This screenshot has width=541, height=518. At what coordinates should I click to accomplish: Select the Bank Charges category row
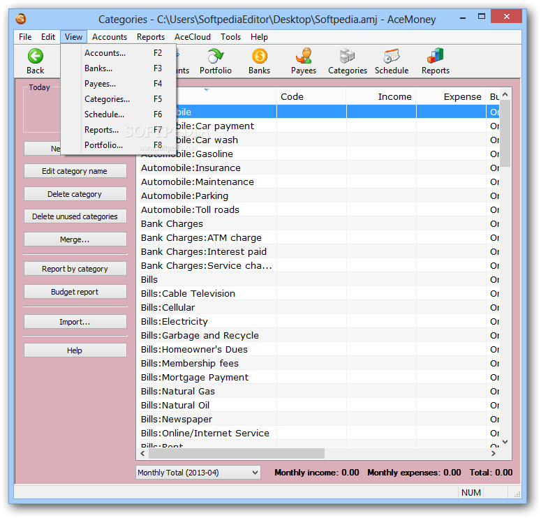318,224
